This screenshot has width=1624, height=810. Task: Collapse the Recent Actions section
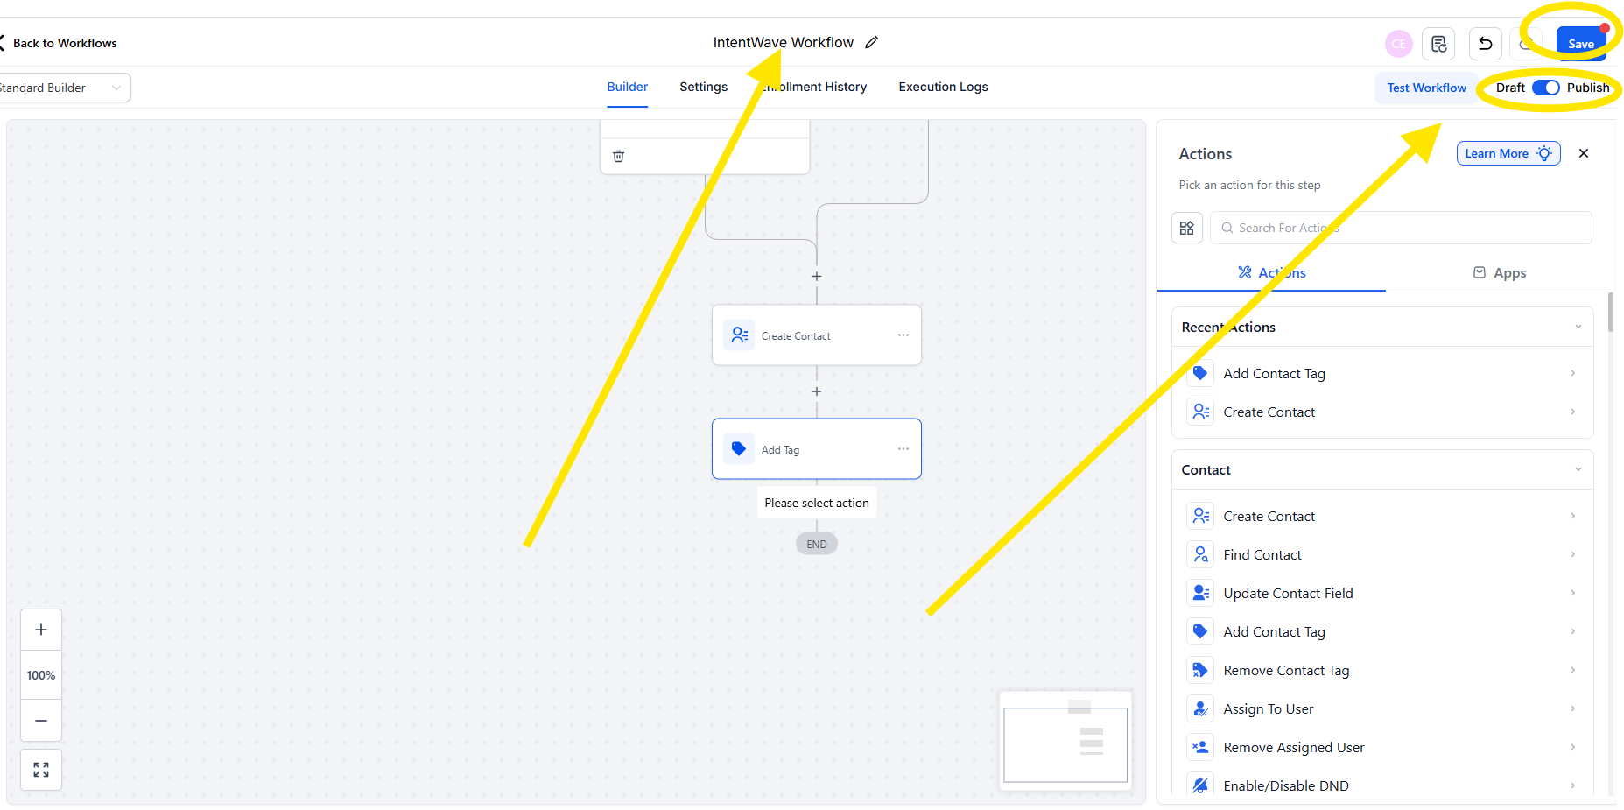point(1578,328)
